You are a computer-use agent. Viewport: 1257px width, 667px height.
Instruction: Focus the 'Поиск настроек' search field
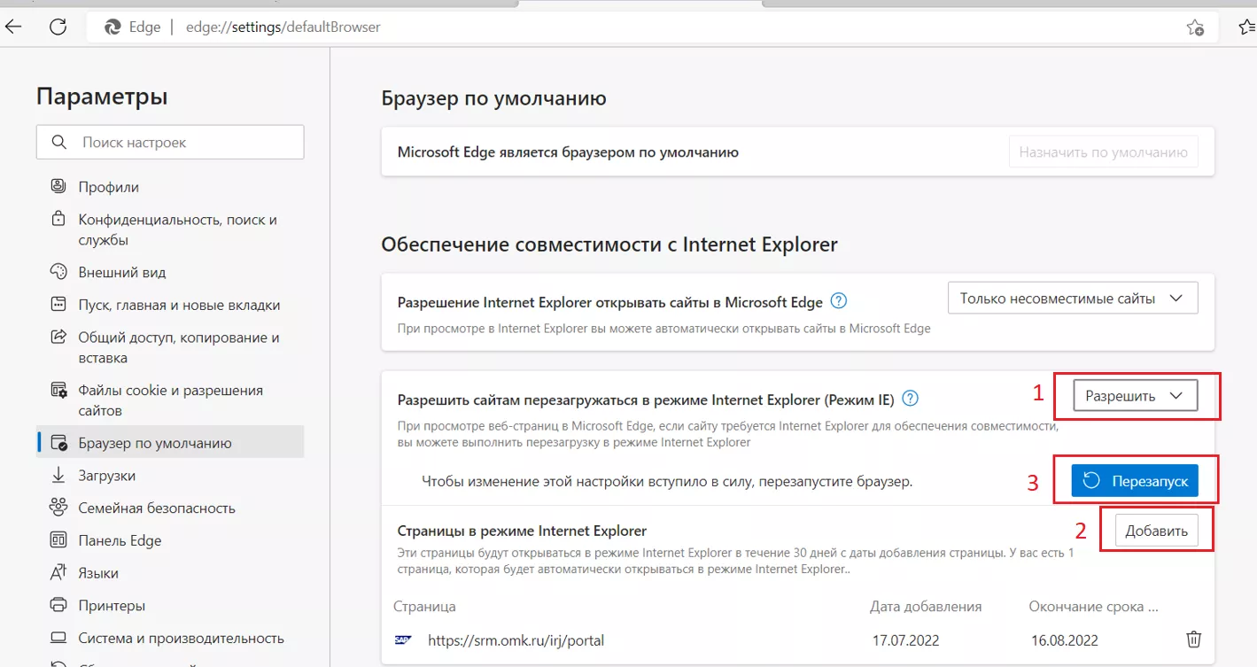[x=170, y=142]
